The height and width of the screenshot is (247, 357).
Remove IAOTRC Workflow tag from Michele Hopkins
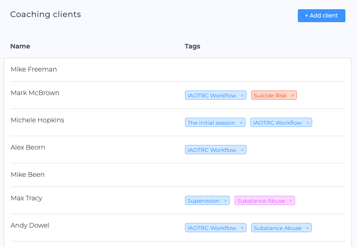(x=308, y=123)
